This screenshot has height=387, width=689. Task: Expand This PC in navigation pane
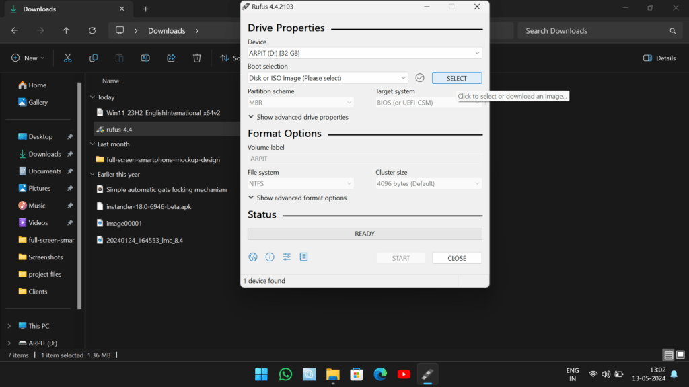click(x=9, y=326)
